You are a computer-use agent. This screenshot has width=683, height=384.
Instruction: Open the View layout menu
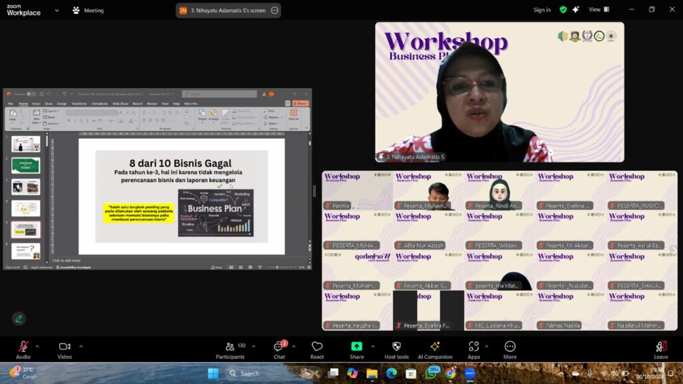[x=598, y=9]
